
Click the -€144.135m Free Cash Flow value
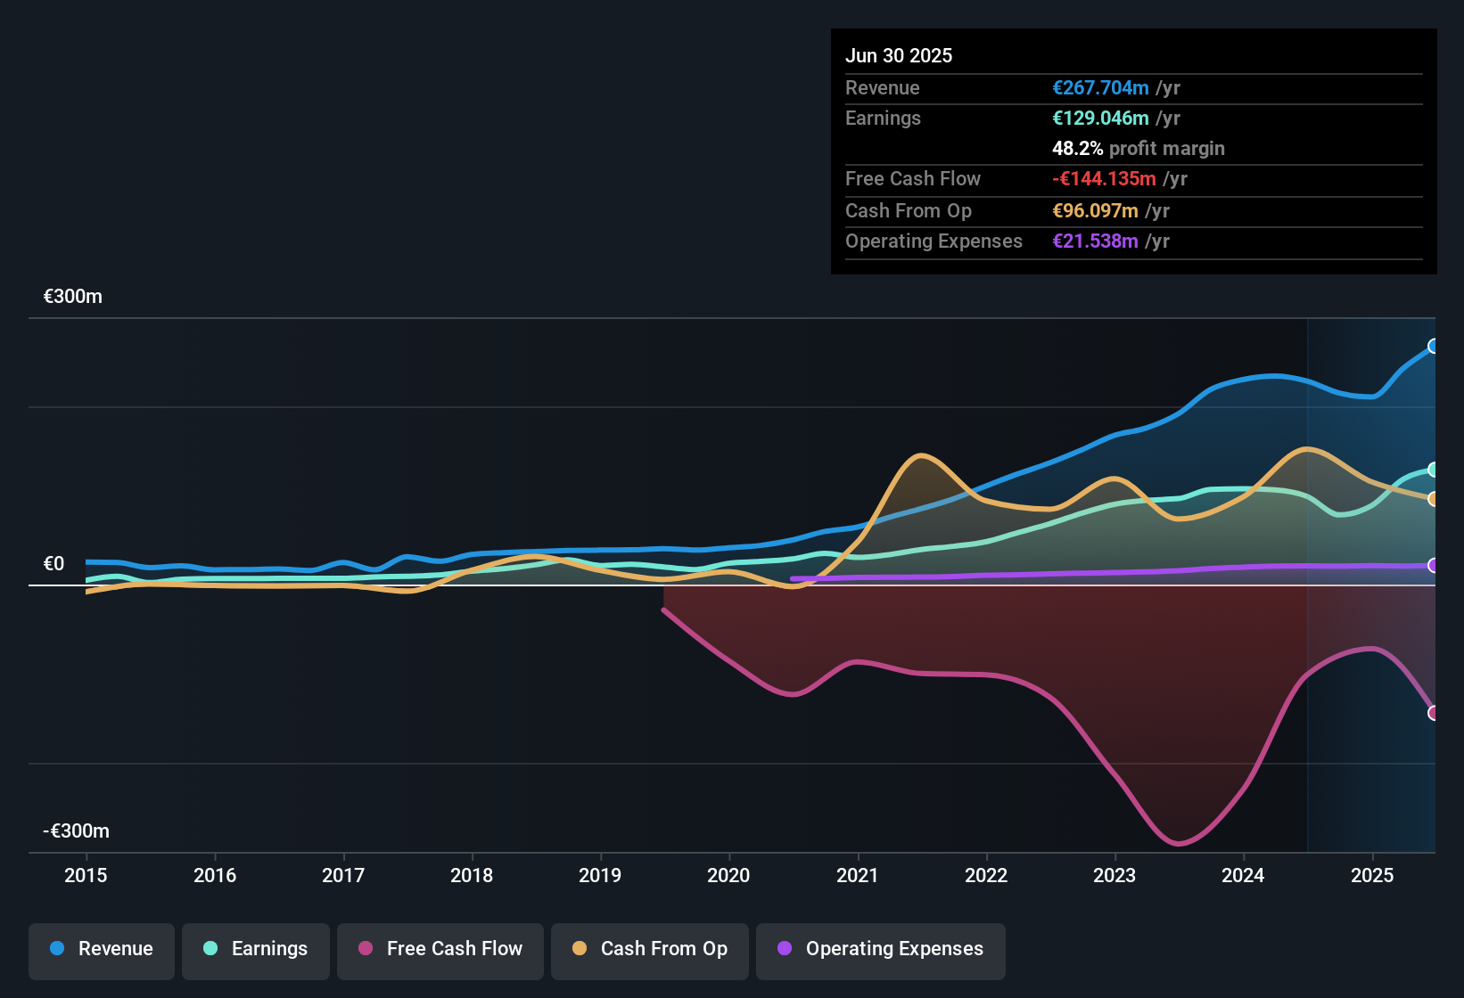point(1104,179)
